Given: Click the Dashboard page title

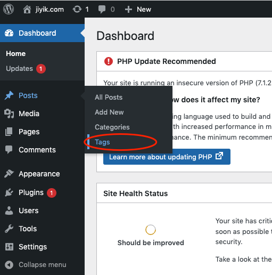Looking at the screenshot, I should point(125,36).
